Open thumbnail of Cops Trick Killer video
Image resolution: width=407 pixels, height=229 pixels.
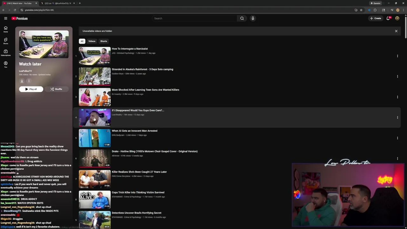(x=95, y=199)
